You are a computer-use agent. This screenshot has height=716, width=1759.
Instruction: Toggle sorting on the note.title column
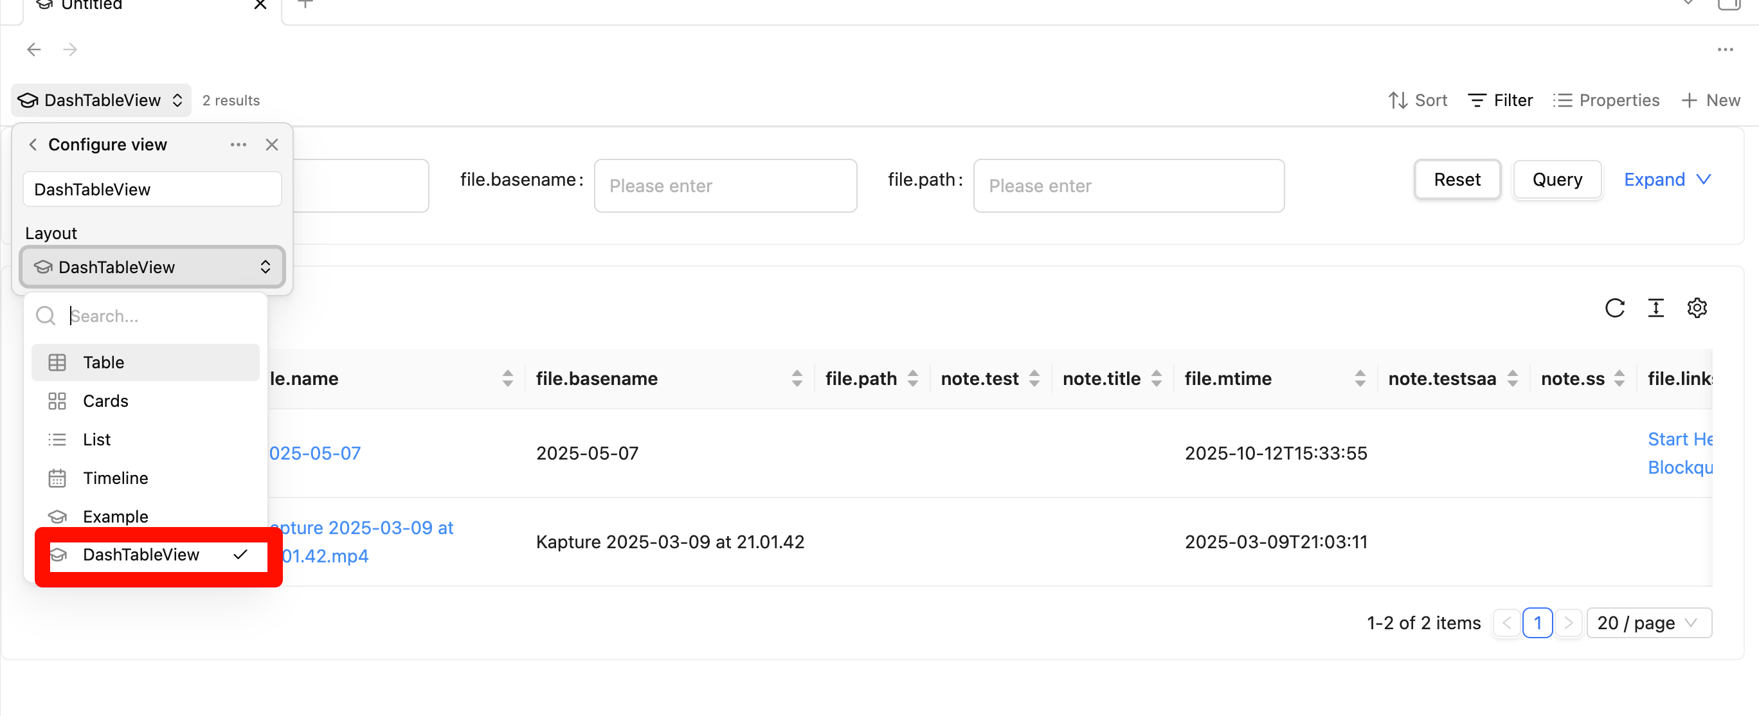pos(1156,378)
